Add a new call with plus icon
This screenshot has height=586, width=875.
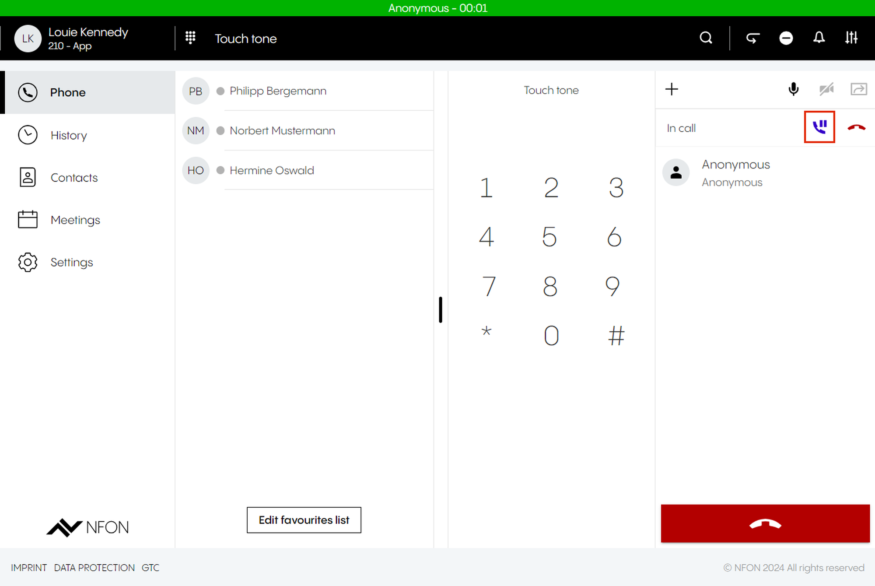[x=672, y=89]
